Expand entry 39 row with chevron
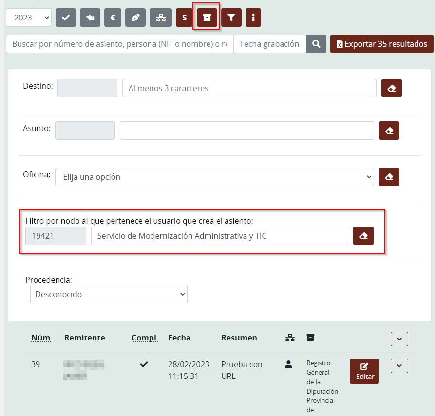 click(x=399, y=366)
